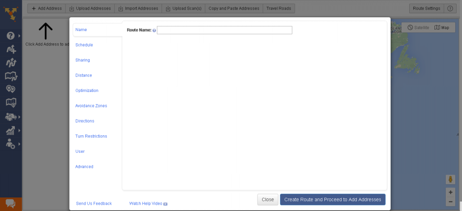Open the analytics chart sidebar icon
The width and height of the screenshot is (462, 211).
[x=10, y=131]
